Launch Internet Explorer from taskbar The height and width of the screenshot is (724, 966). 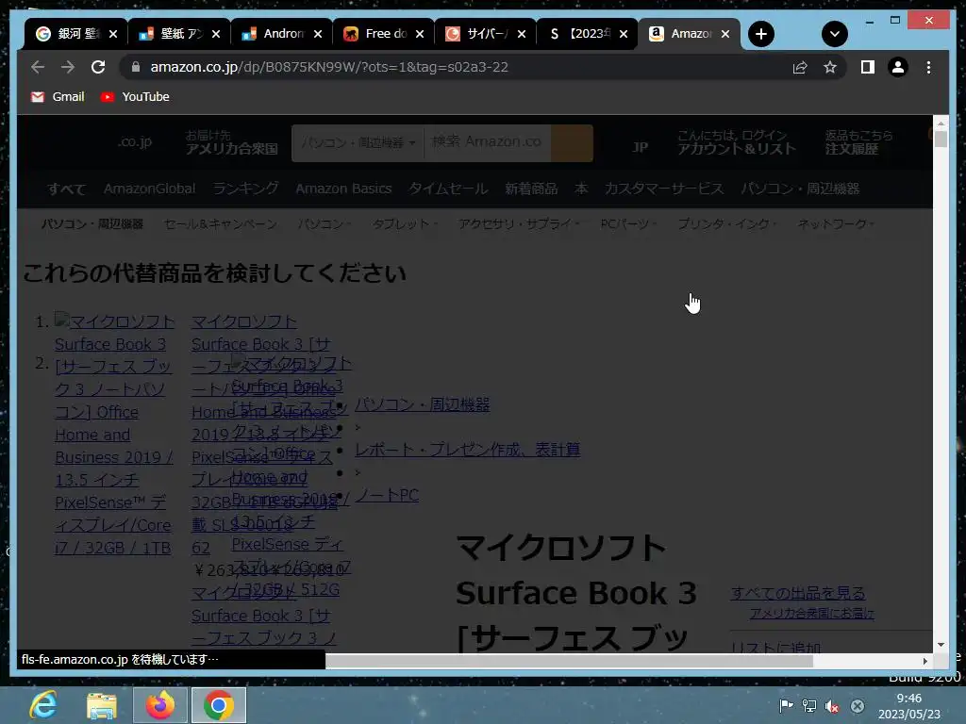click(43, 705)
